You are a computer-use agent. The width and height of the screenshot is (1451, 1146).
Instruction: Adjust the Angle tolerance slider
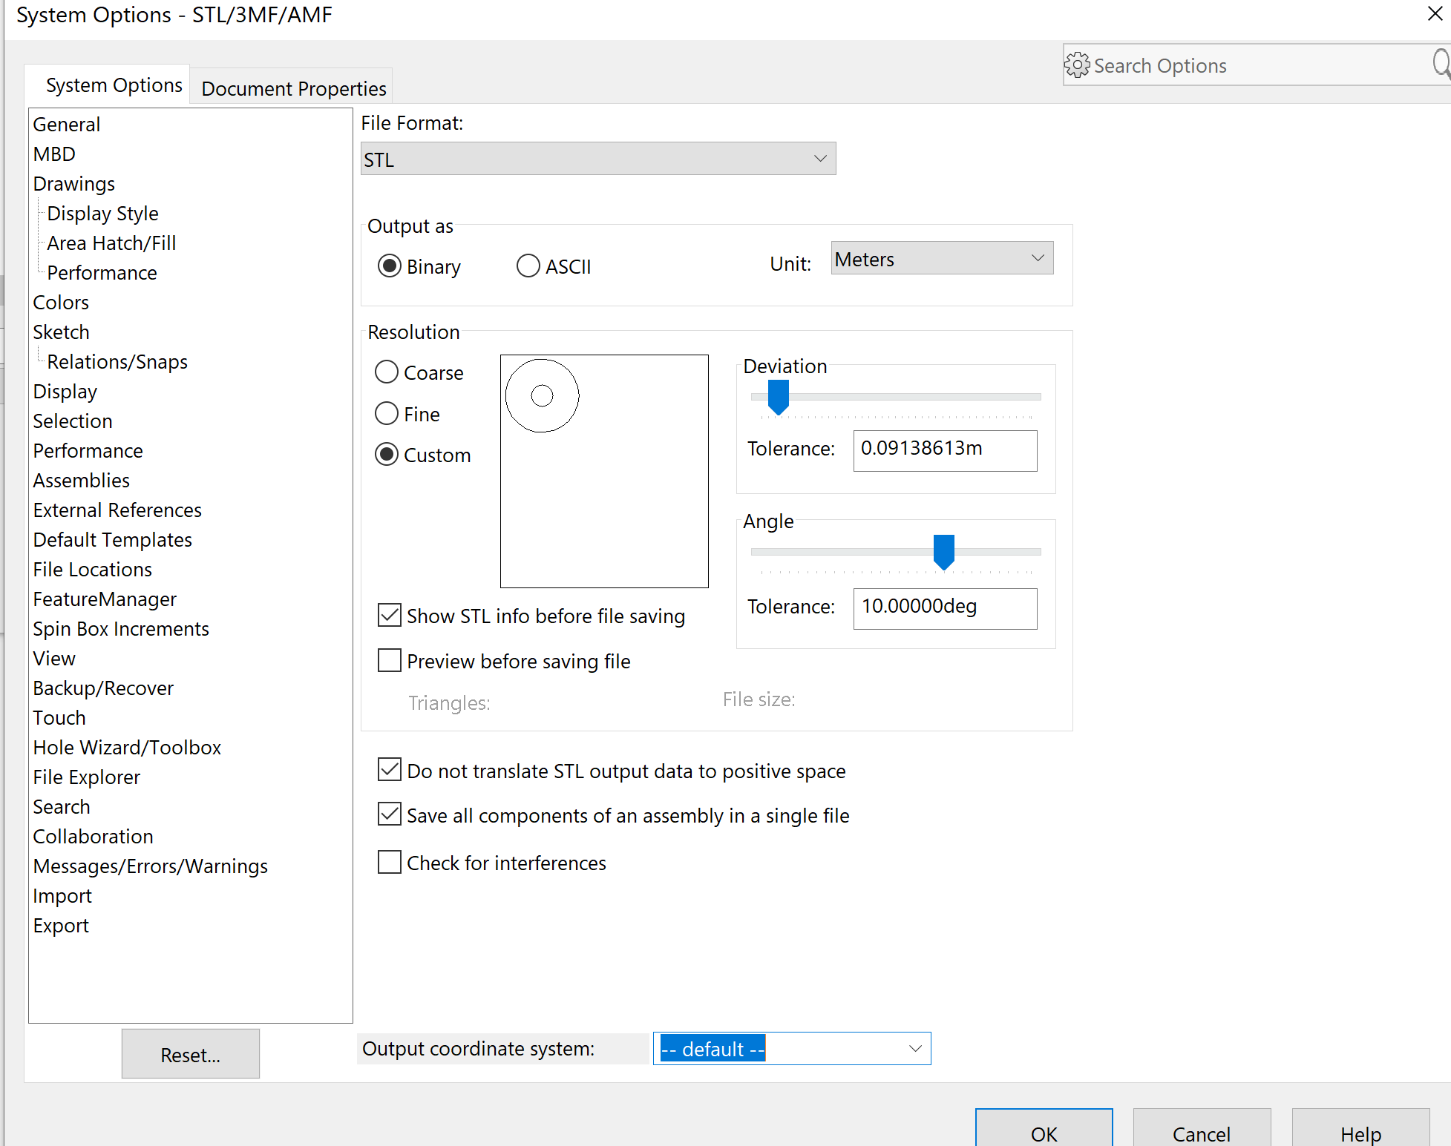944,552
